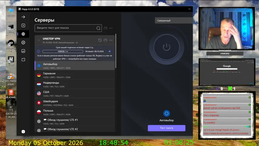Select the Швейцария server
259x146 pixels.
pyautogui.click(x=75, y=103)
